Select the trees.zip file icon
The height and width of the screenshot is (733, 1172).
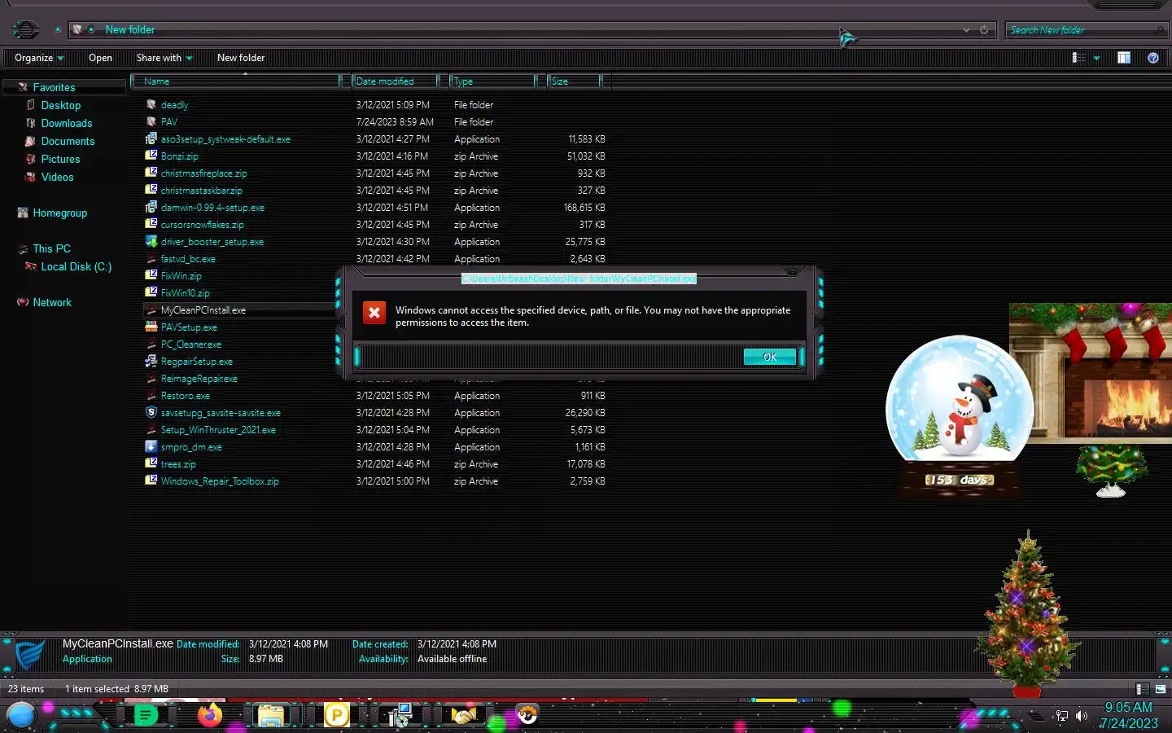151,463
